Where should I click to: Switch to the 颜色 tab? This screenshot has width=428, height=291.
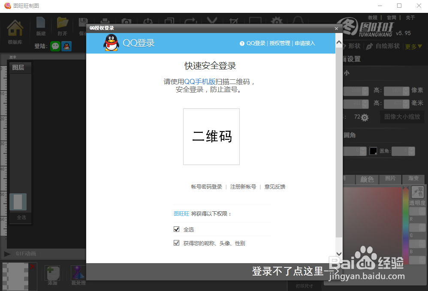[x=367, y=180]
